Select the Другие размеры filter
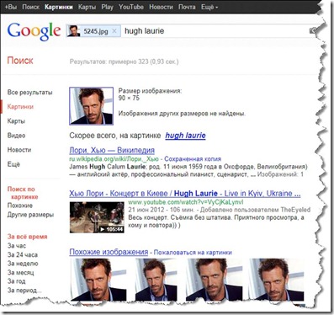Screen dimensions: 334x315 30,215
